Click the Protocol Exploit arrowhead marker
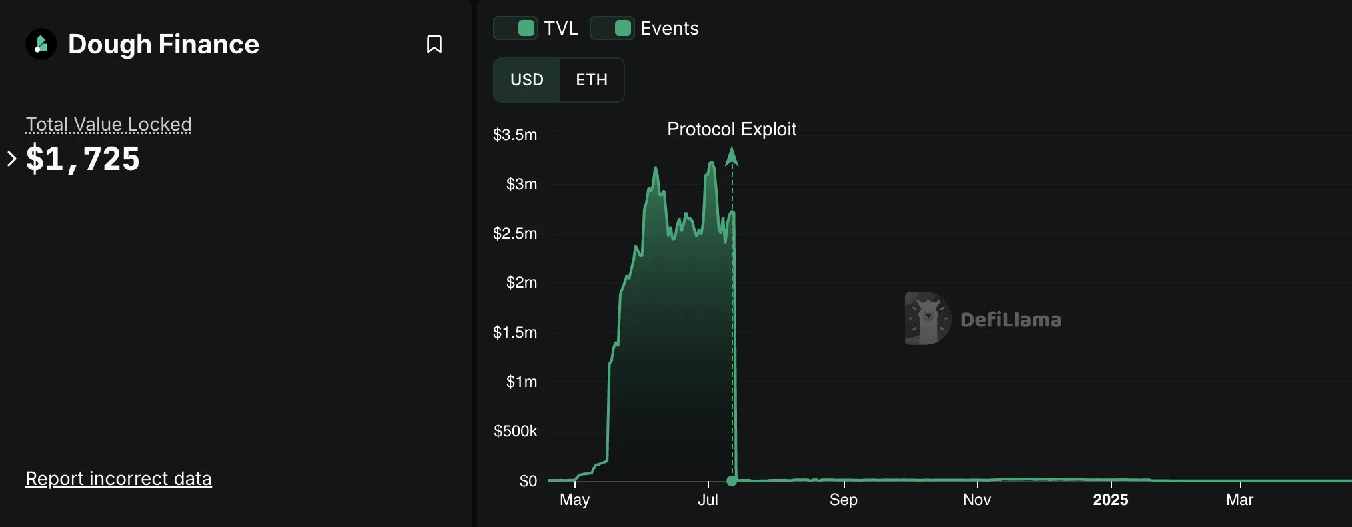Screen dimensions: 1352x527 click(x=732, y=157)
